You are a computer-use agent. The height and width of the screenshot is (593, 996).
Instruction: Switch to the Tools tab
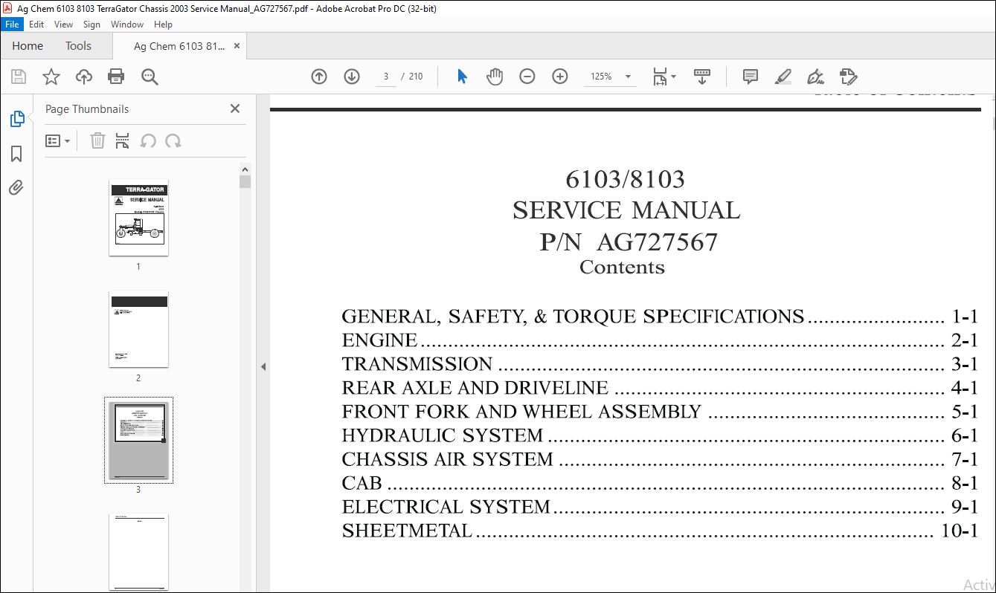tap(78, 46)
